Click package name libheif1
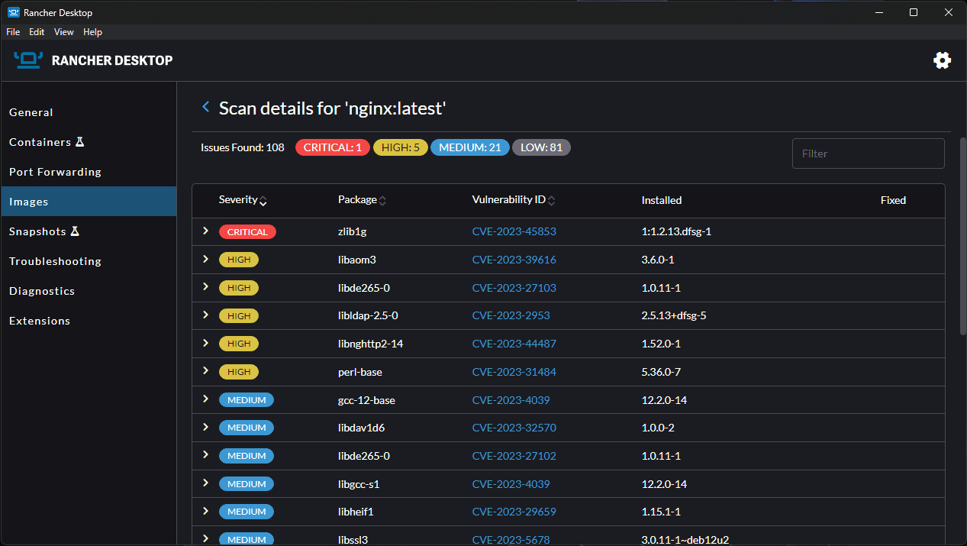Viewport: 967px width, 546px height. [356, 512]
